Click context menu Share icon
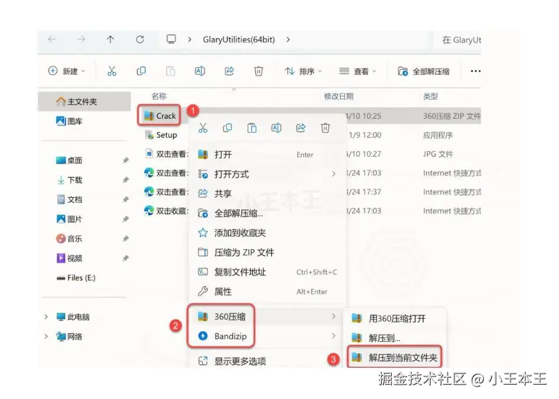The width and height of the screenshot is (559, 399). pyautogui.click(x=301, y=128)
